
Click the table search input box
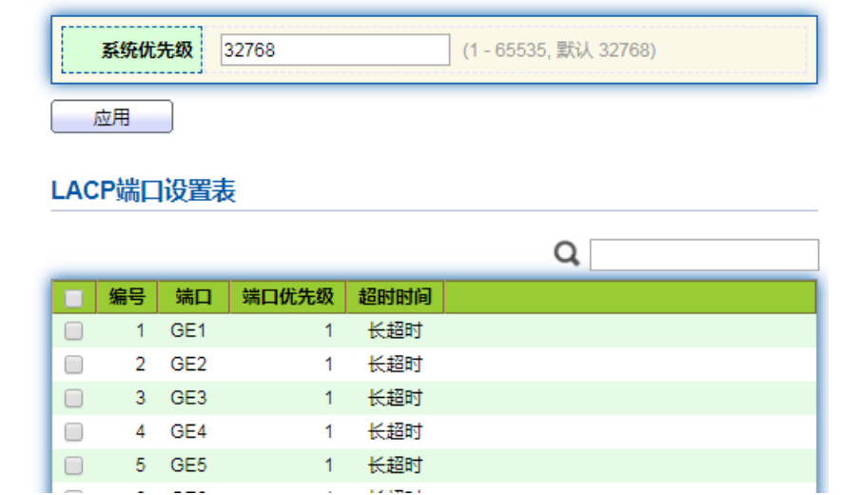point(704,255)
